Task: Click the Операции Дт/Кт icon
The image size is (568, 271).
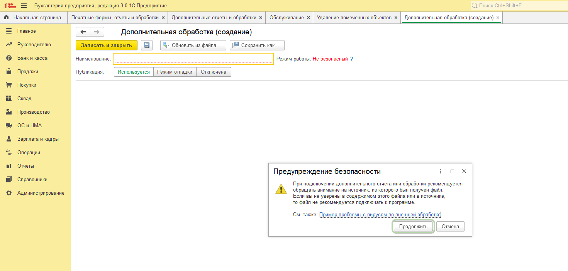Action: pyautogui.click(x=9, y=152)
